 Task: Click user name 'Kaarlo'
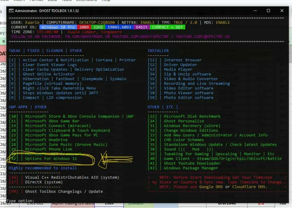32,23
